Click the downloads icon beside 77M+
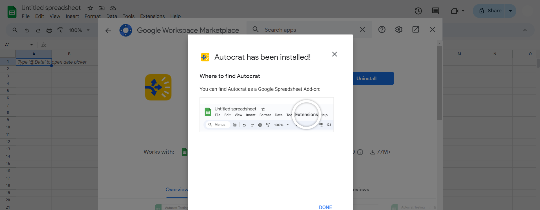 tap(373, 152)
